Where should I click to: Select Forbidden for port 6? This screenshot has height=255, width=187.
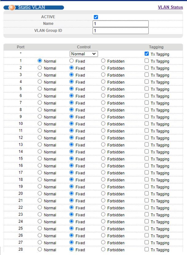click(x=103, y=96)
